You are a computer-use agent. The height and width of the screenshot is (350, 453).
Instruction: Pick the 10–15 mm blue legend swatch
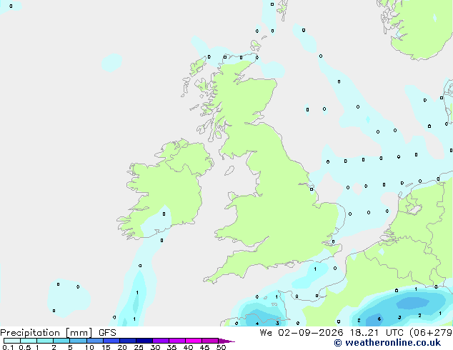(x=94, y=341)
